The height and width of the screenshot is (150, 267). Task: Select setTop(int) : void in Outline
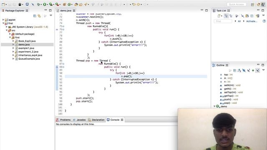click(x=233, y=92)
